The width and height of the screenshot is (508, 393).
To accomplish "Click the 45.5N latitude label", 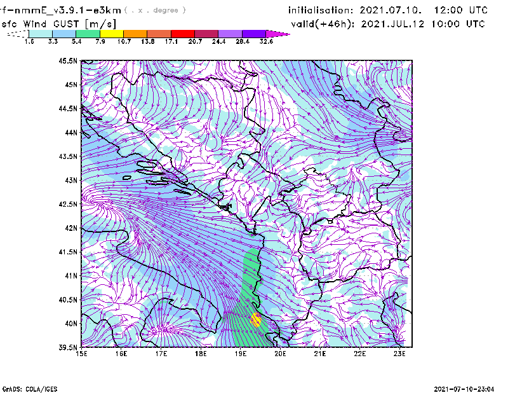I will (68, 60).
